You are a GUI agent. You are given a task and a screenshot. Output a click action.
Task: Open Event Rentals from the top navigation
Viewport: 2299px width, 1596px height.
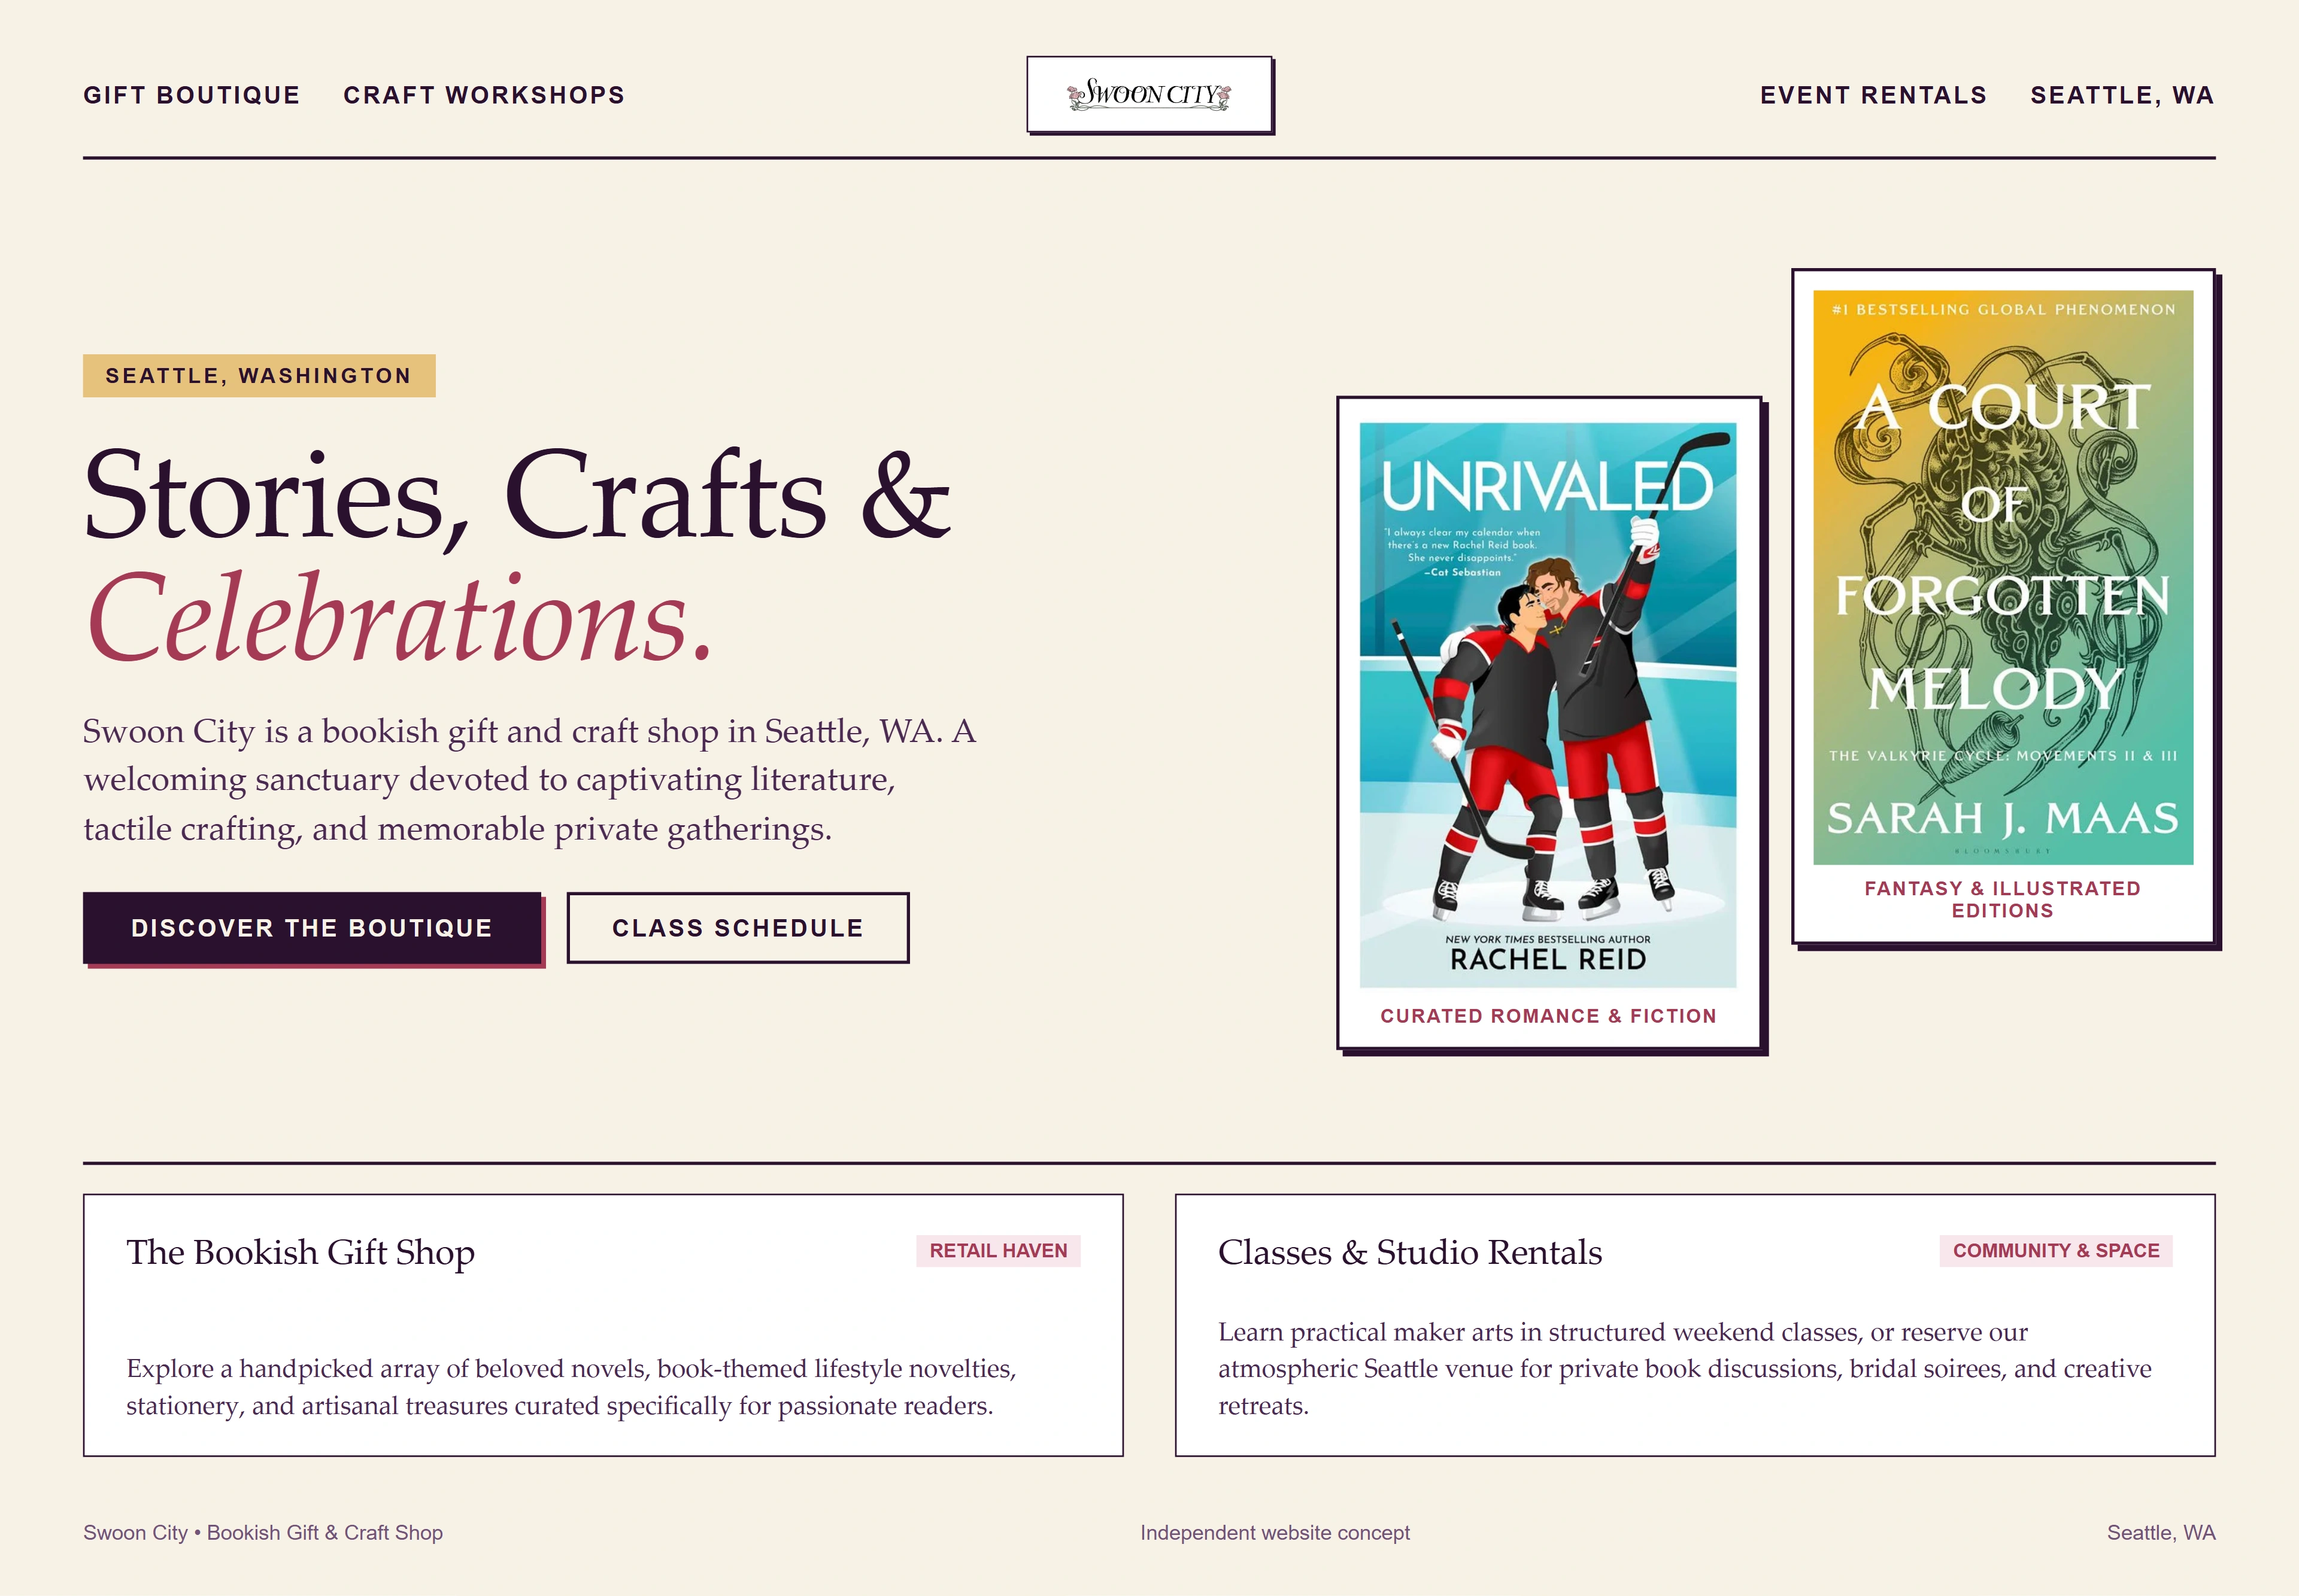pyautogui.click(x=1873, y=95)
